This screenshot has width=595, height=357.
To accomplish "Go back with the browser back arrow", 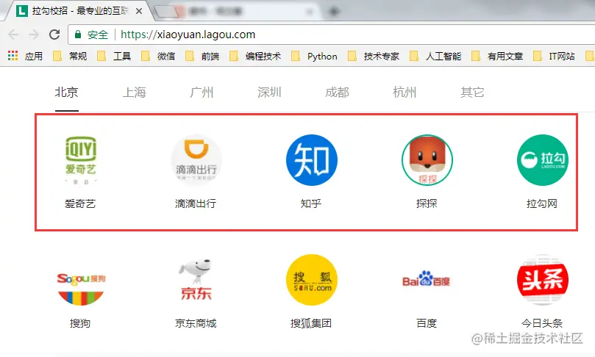I will (13, 35).
